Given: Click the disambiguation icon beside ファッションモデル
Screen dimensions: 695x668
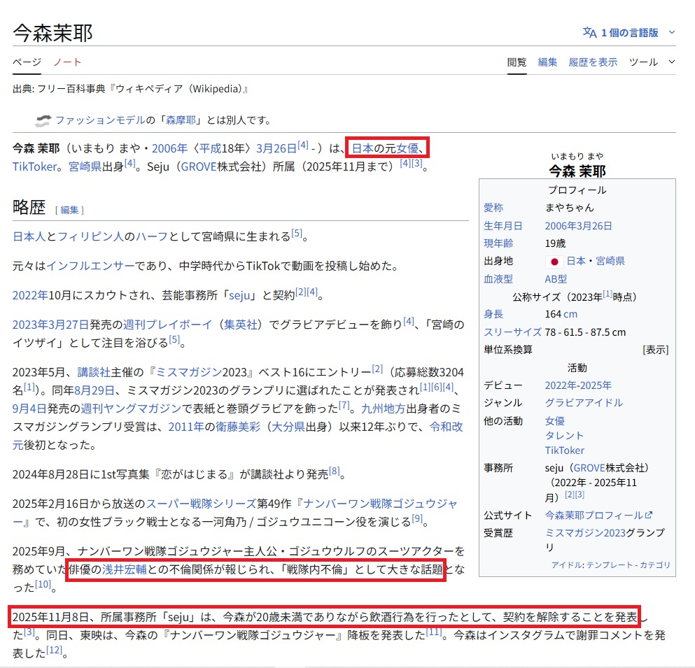Looking at the screenshot, I should click(43, 120).
